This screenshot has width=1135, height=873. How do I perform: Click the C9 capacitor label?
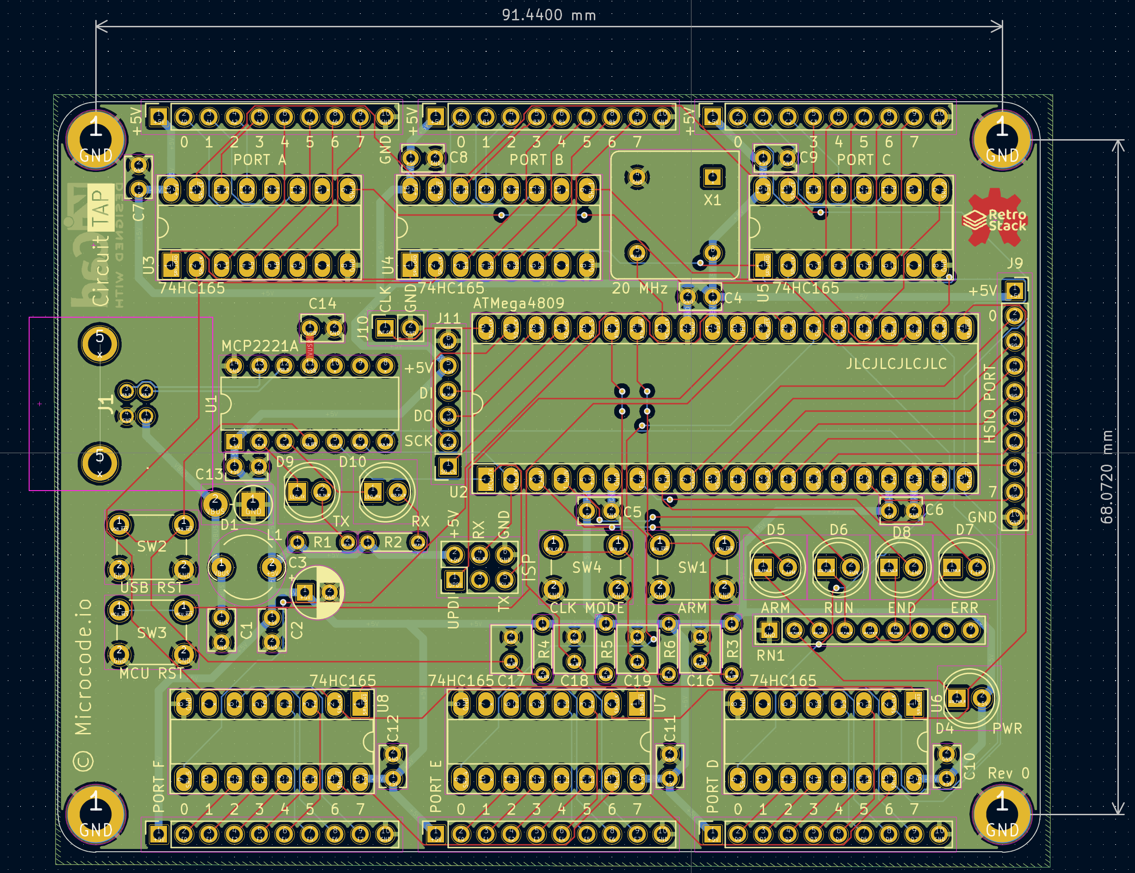(808, 157)
